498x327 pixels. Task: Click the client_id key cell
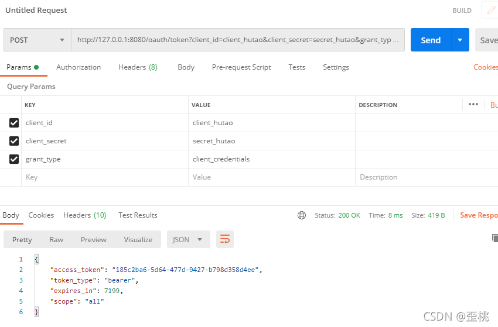point(105,123)
